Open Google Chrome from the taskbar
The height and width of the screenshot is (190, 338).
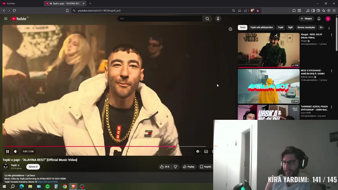pos(65,187)
